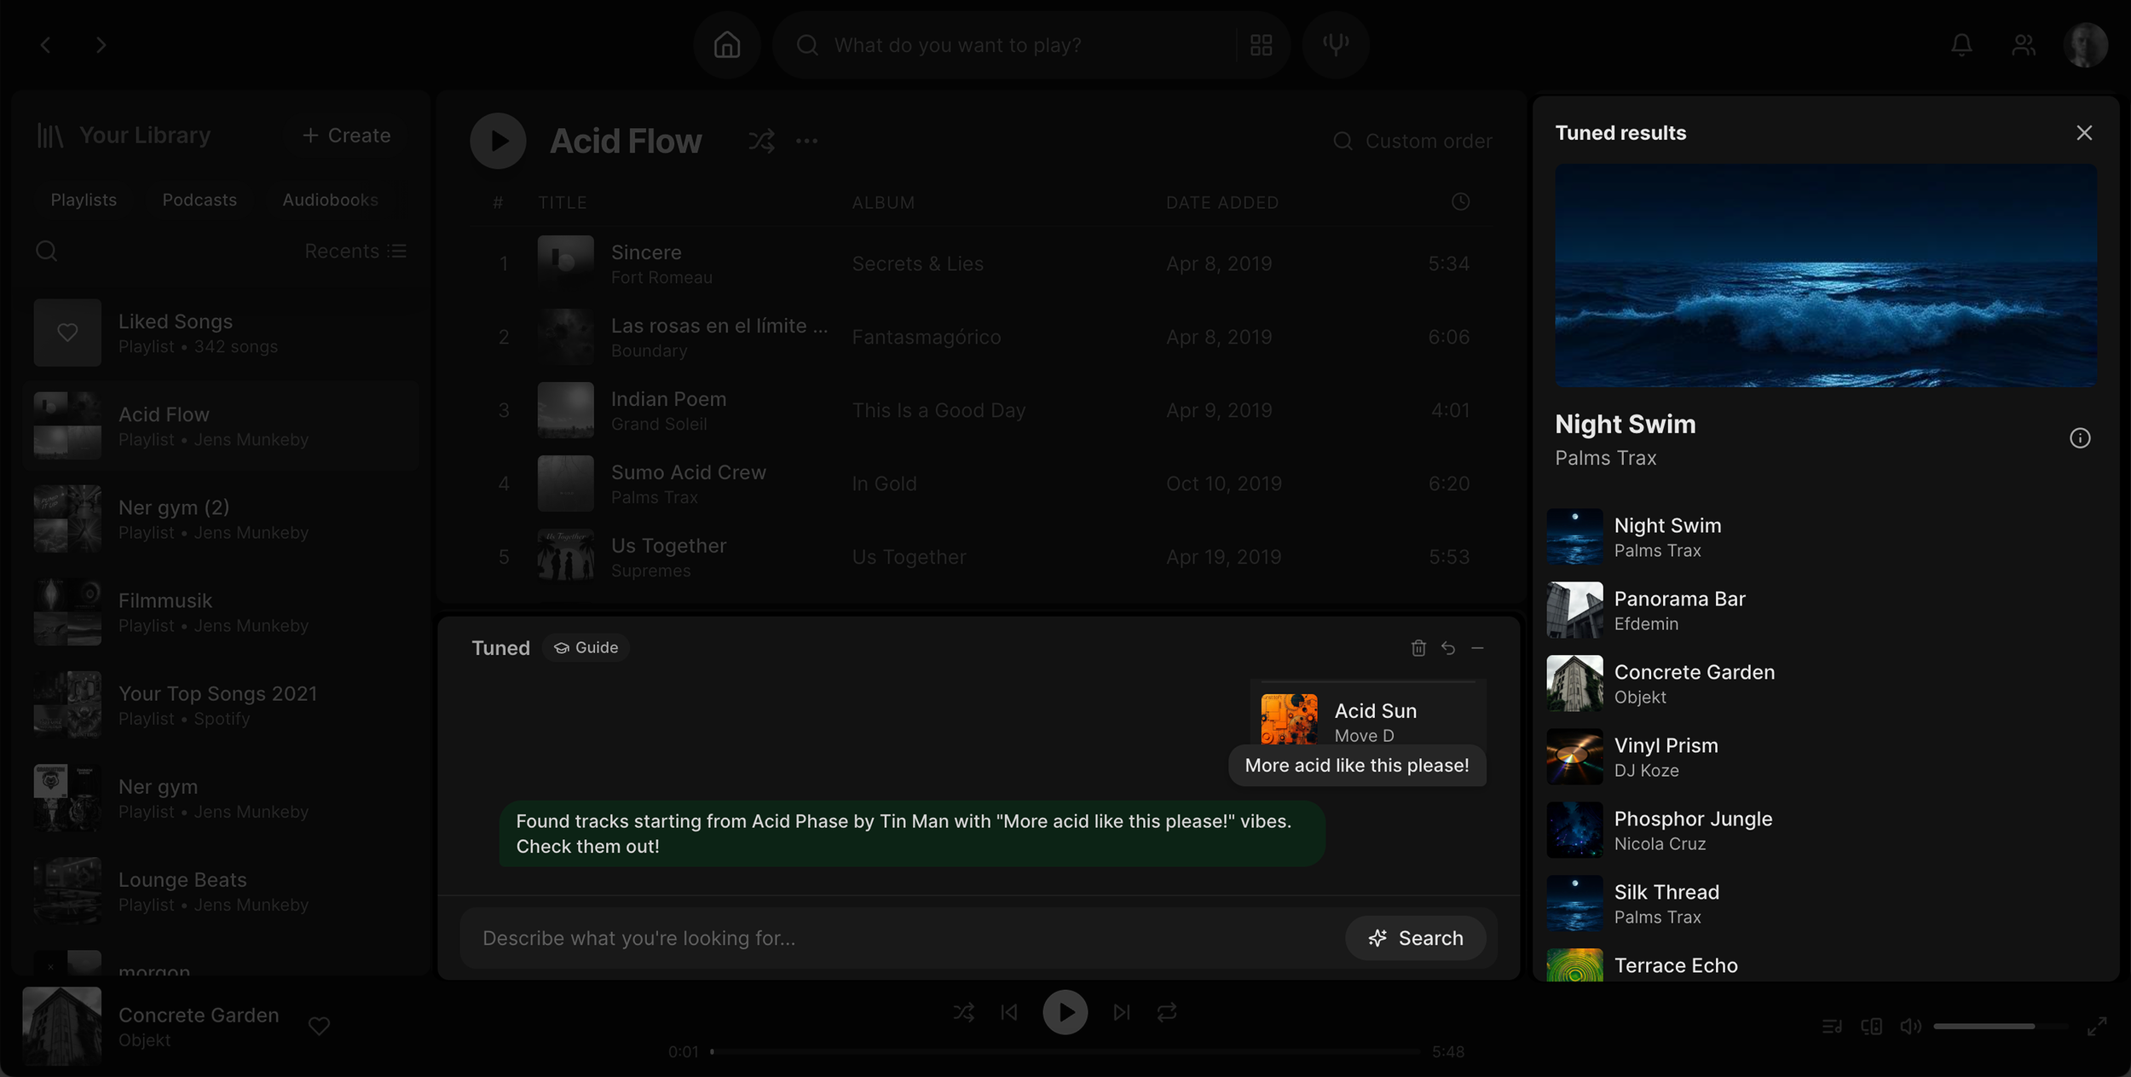Click the trash icon in Tuned panel
The width and height of the screenshot is (2131, 1077).
coord(1418,648)
